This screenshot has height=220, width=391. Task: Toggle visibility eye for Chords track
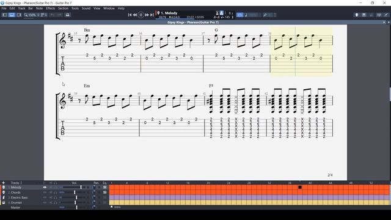pos(45,193)
